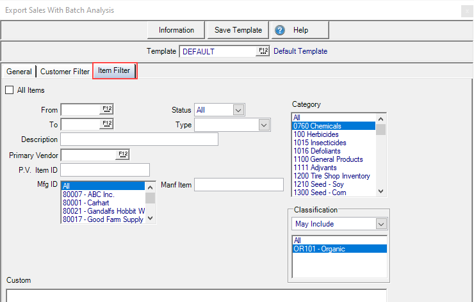Open the Customer Filter tab

[x=65, y=72]
